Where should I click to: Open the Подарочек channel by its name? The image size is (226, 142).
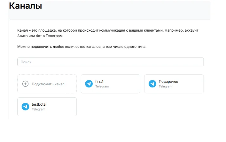point(168,81)
